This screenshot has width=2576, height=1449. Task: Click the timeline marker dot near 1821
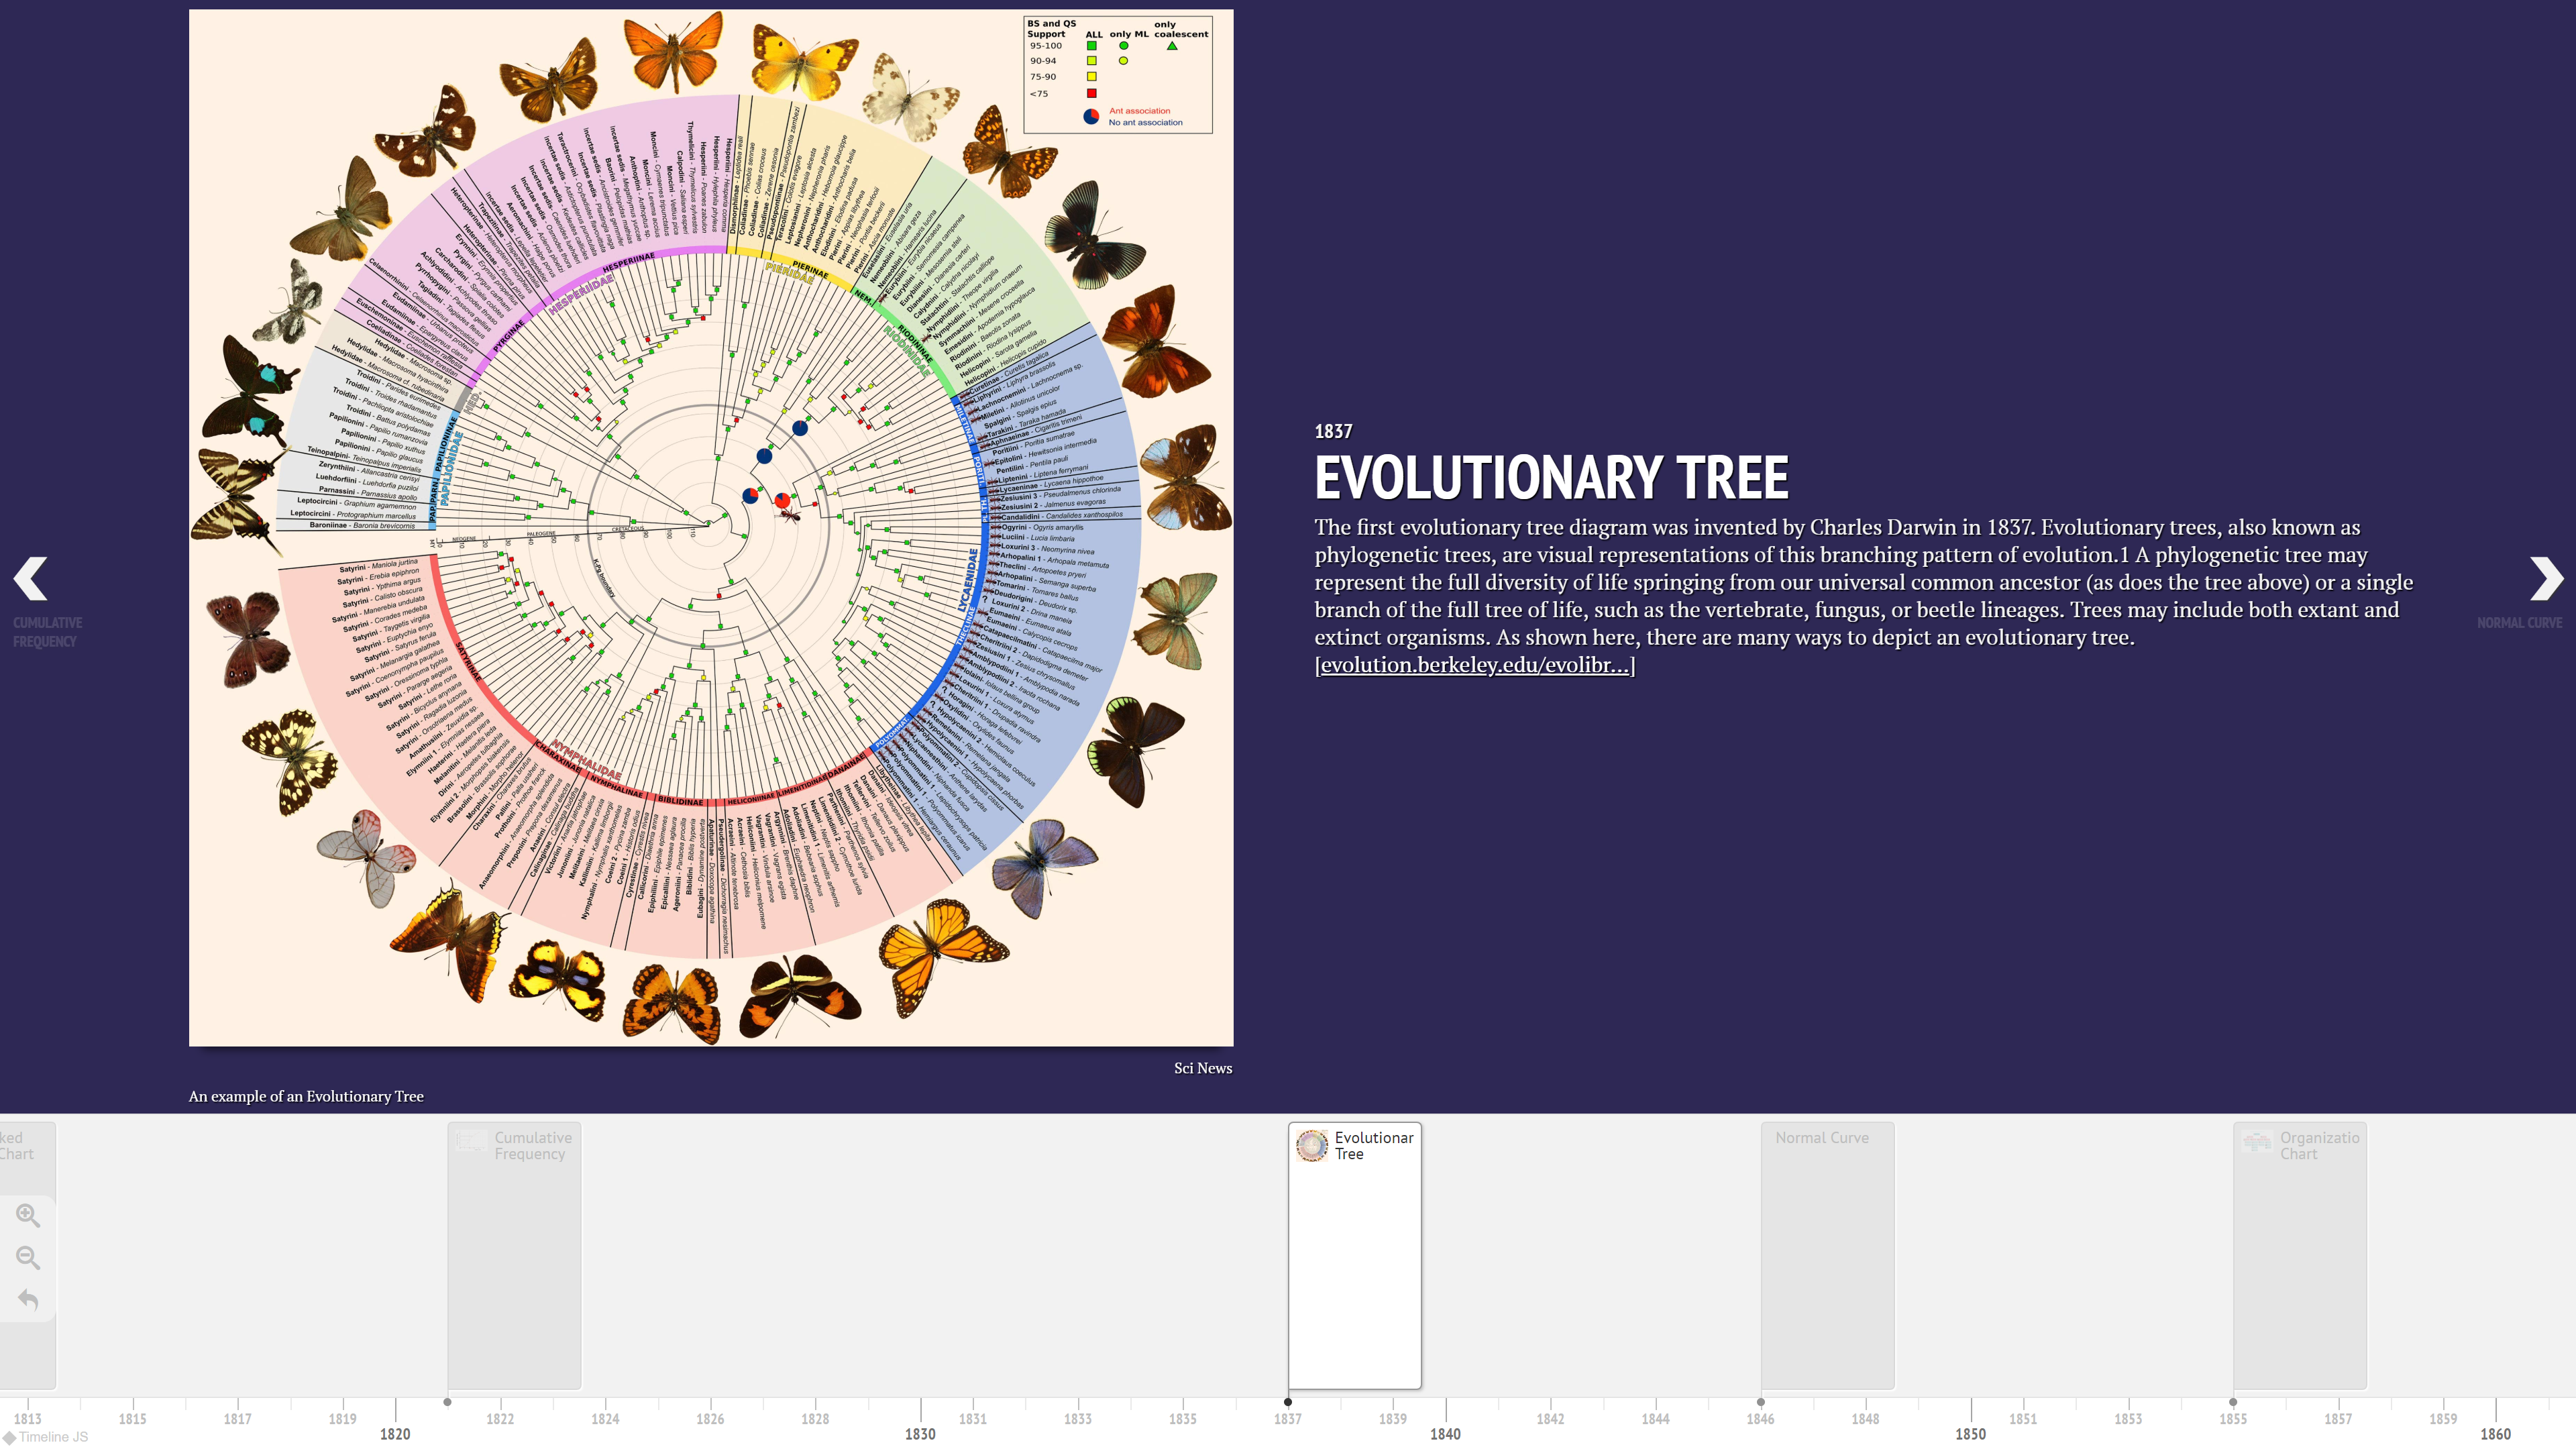pyautogui.click(x=448, y=1402)
